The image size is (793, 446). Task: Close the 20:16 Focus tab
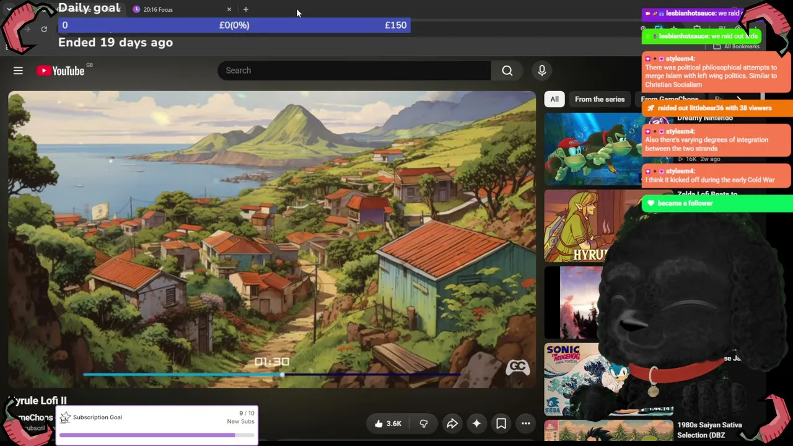click(x=229, y=9)
